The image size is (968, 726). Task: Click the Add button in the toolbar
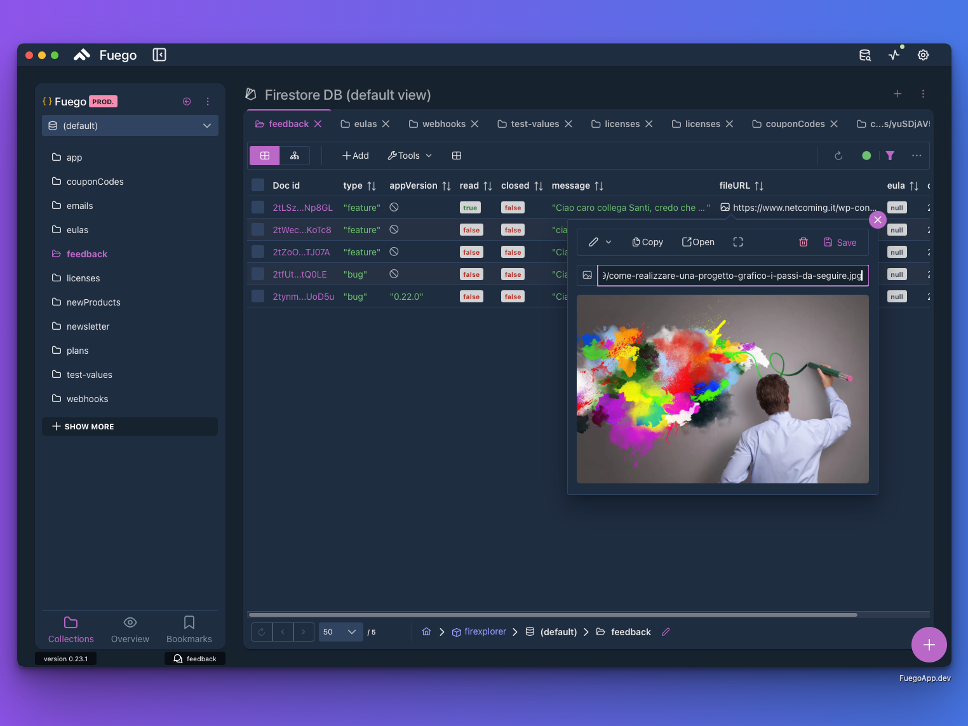click(356, 156)
